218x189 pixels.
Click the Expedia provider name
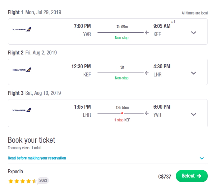(x=15, y=171)
